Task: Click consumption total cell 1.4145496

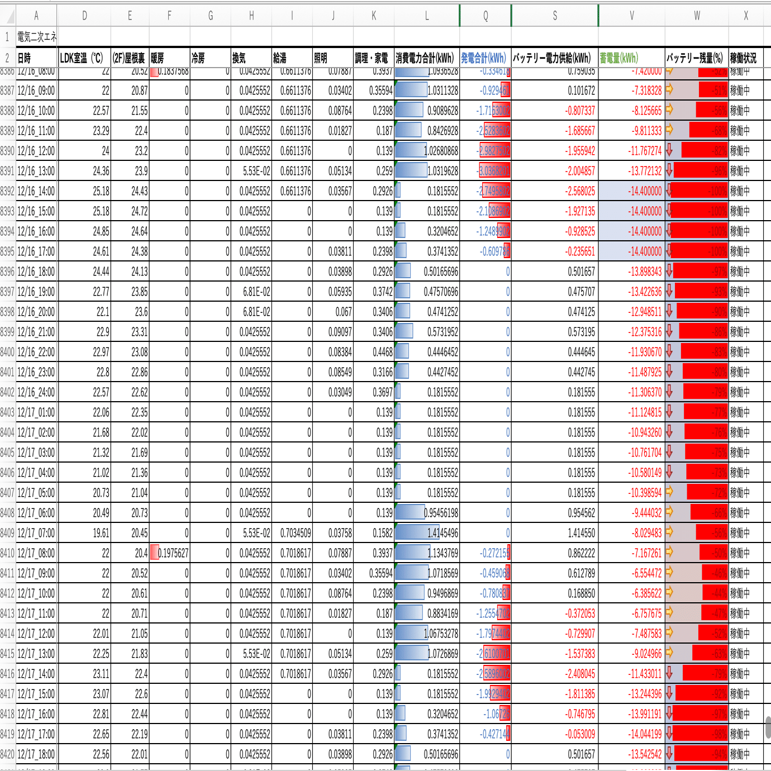Action: point(427,533)
